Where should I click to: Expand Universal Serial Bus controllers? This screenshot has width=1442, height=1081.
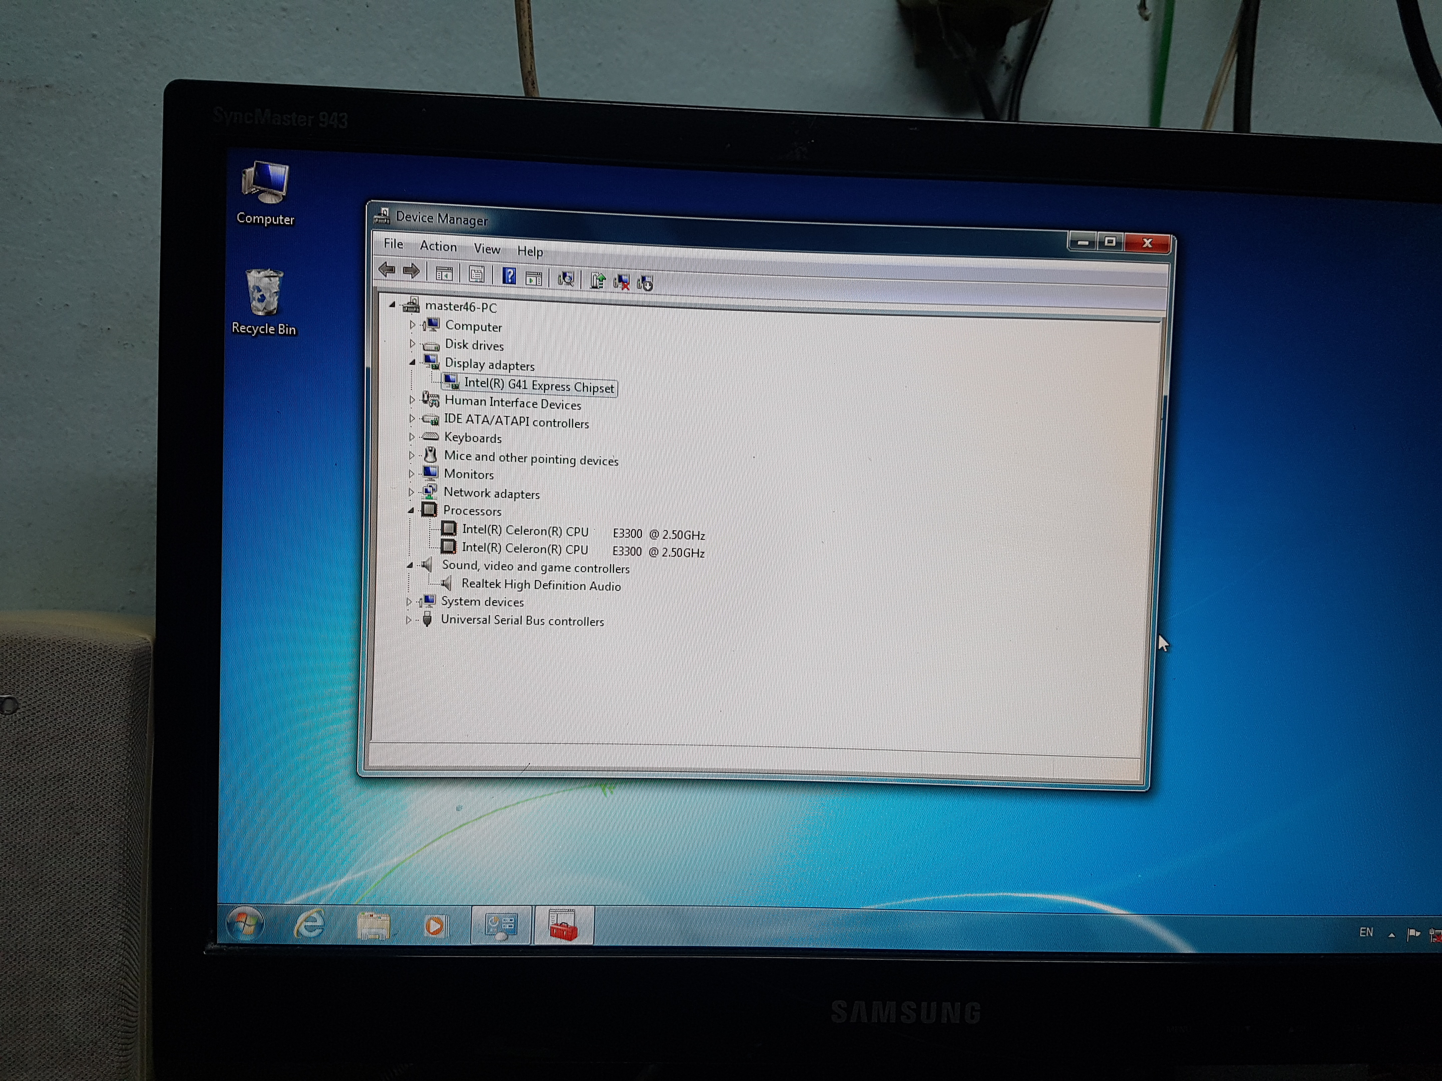tap(409, 620)
